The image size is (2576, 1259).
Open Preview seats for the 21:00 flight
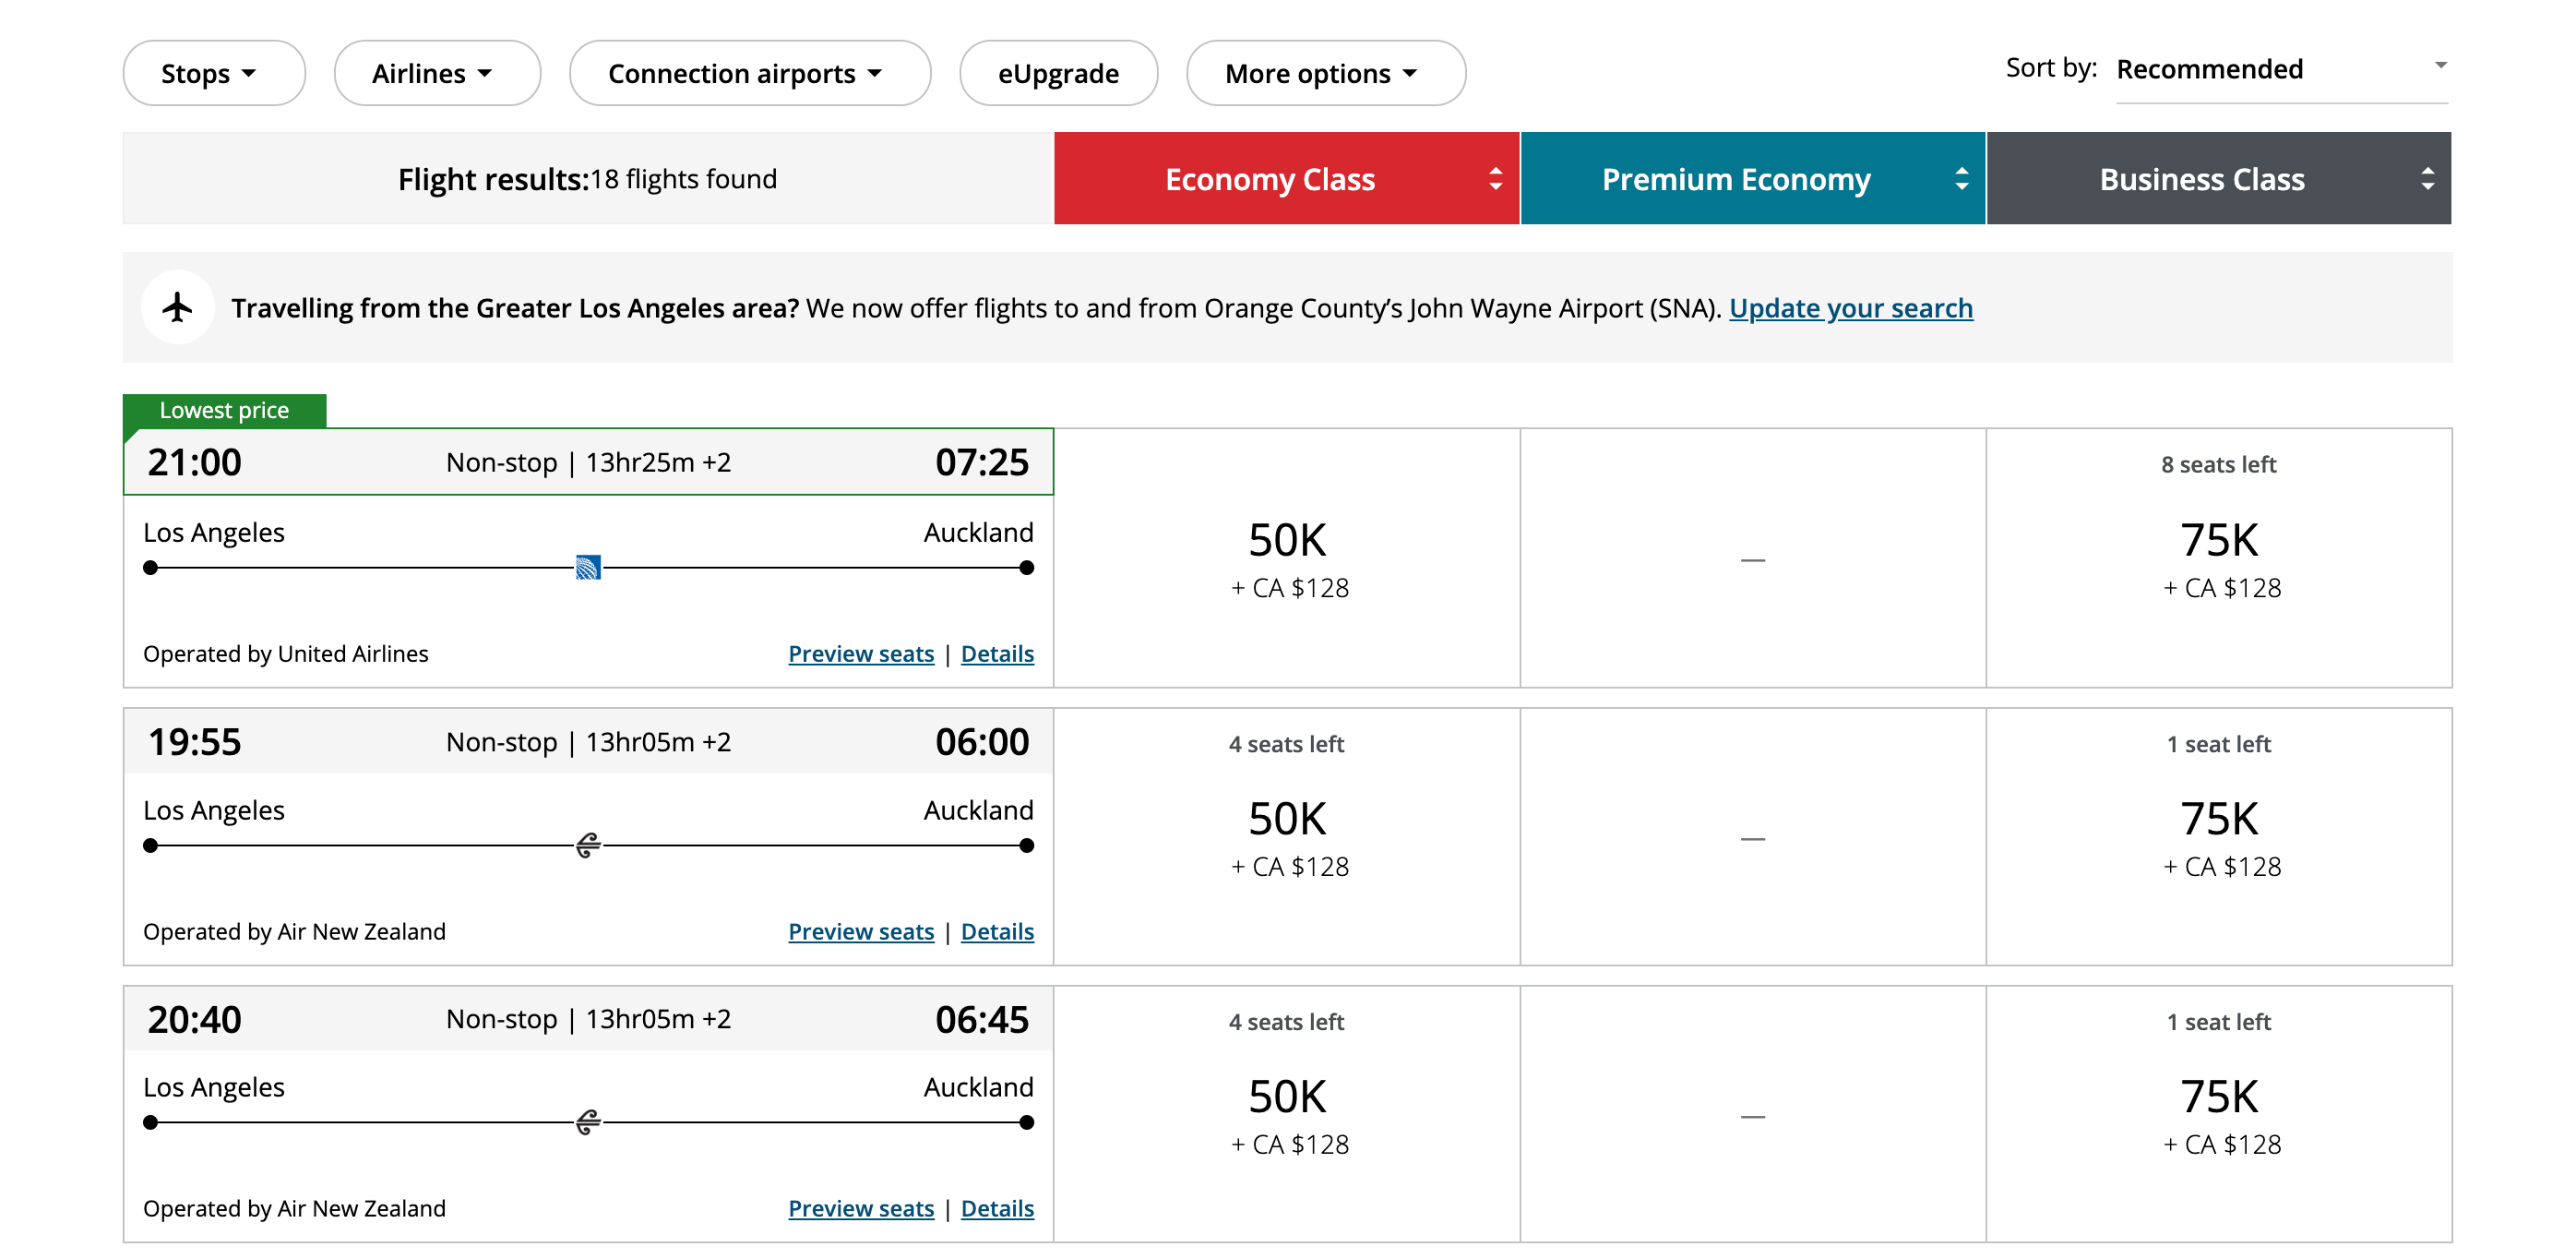(861, 653)
